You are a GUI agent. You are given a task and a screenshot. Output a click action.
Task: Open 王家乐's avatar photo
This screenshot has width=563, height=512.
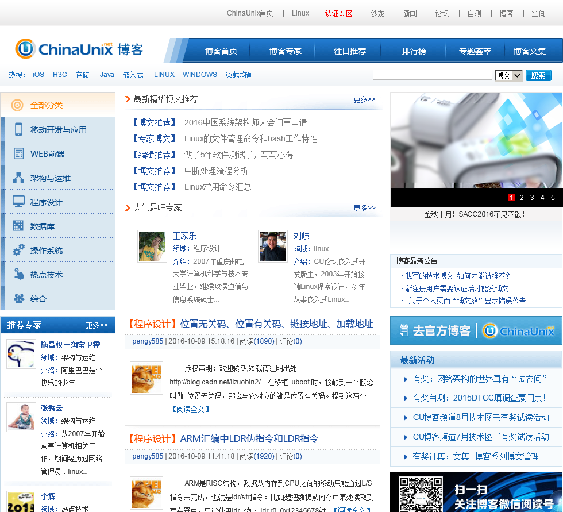152,247
